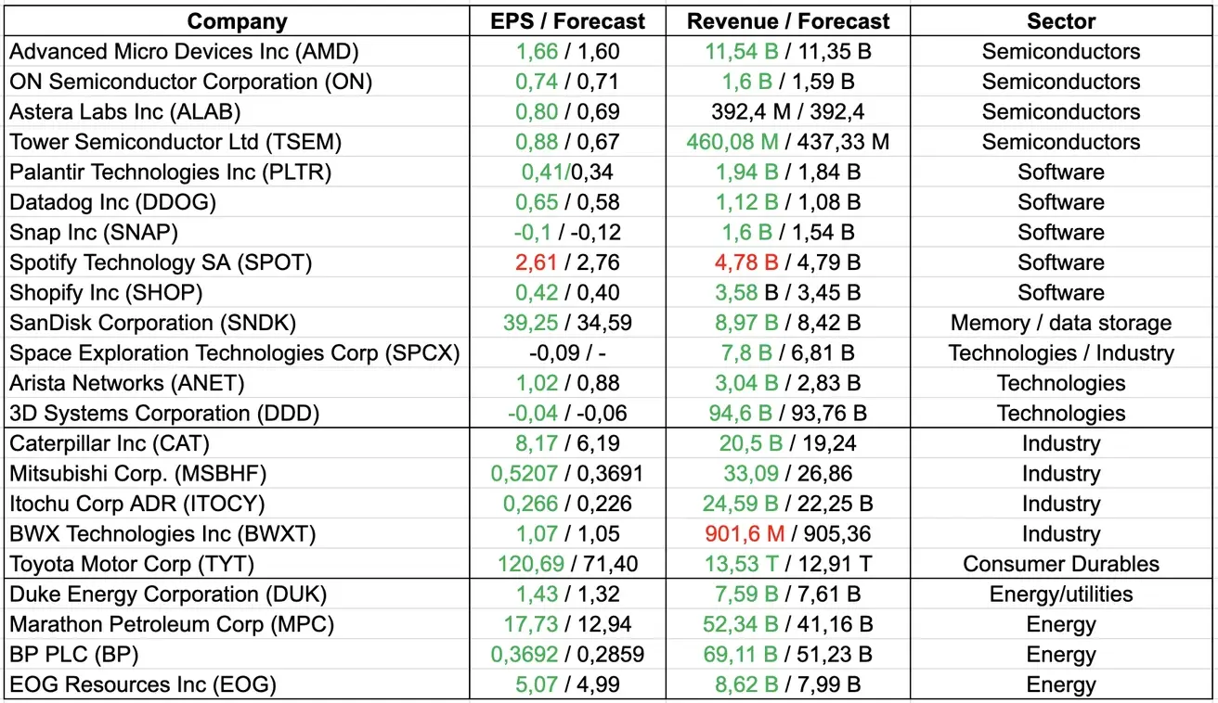Click Tower revenue 460,08 M / 437,33 M
Image resolution: width=1218 pixels, height=703 pixels.
click(788, 142)
